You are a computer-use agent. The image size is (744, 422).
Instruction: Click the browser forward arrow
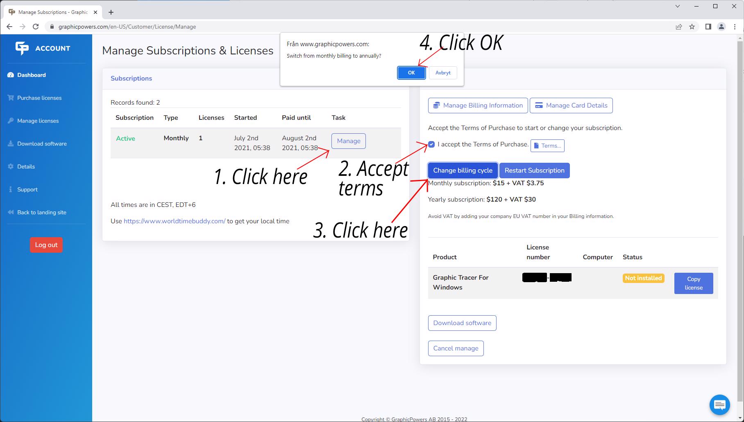(23, 27)
